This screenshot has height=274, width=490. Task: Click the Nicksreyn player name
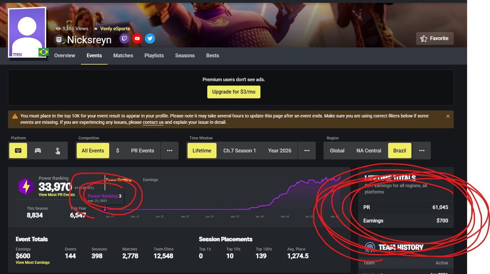[89, 40]
